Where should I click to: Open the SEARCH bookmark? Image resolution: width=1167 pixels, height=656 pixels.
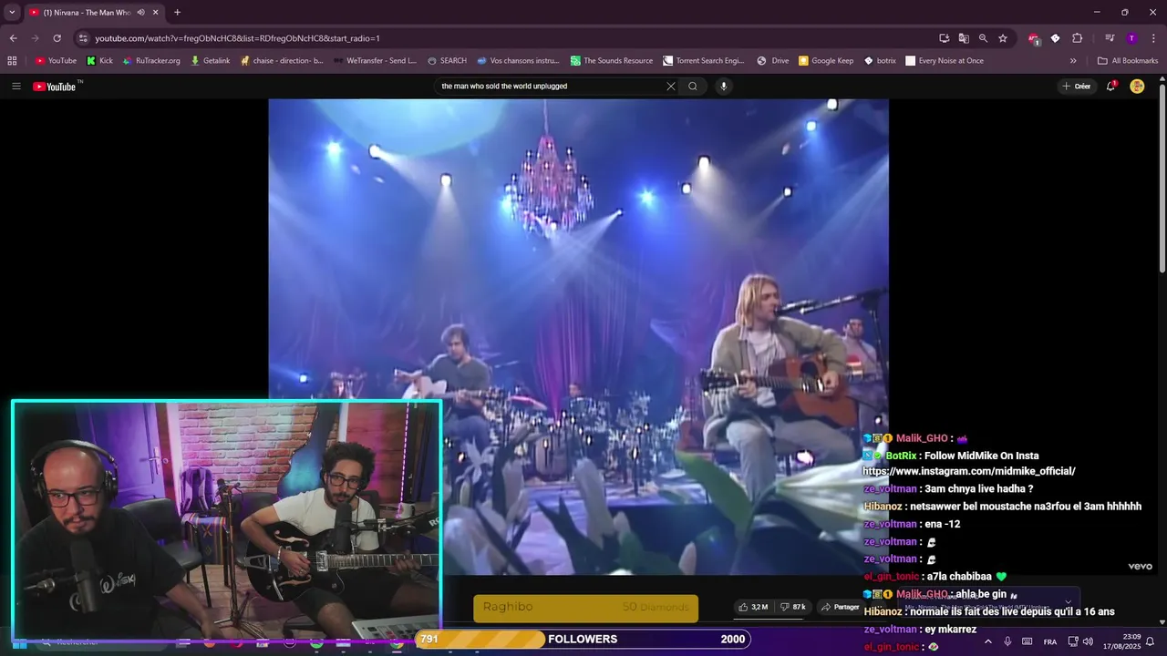(x=447, y=61)
